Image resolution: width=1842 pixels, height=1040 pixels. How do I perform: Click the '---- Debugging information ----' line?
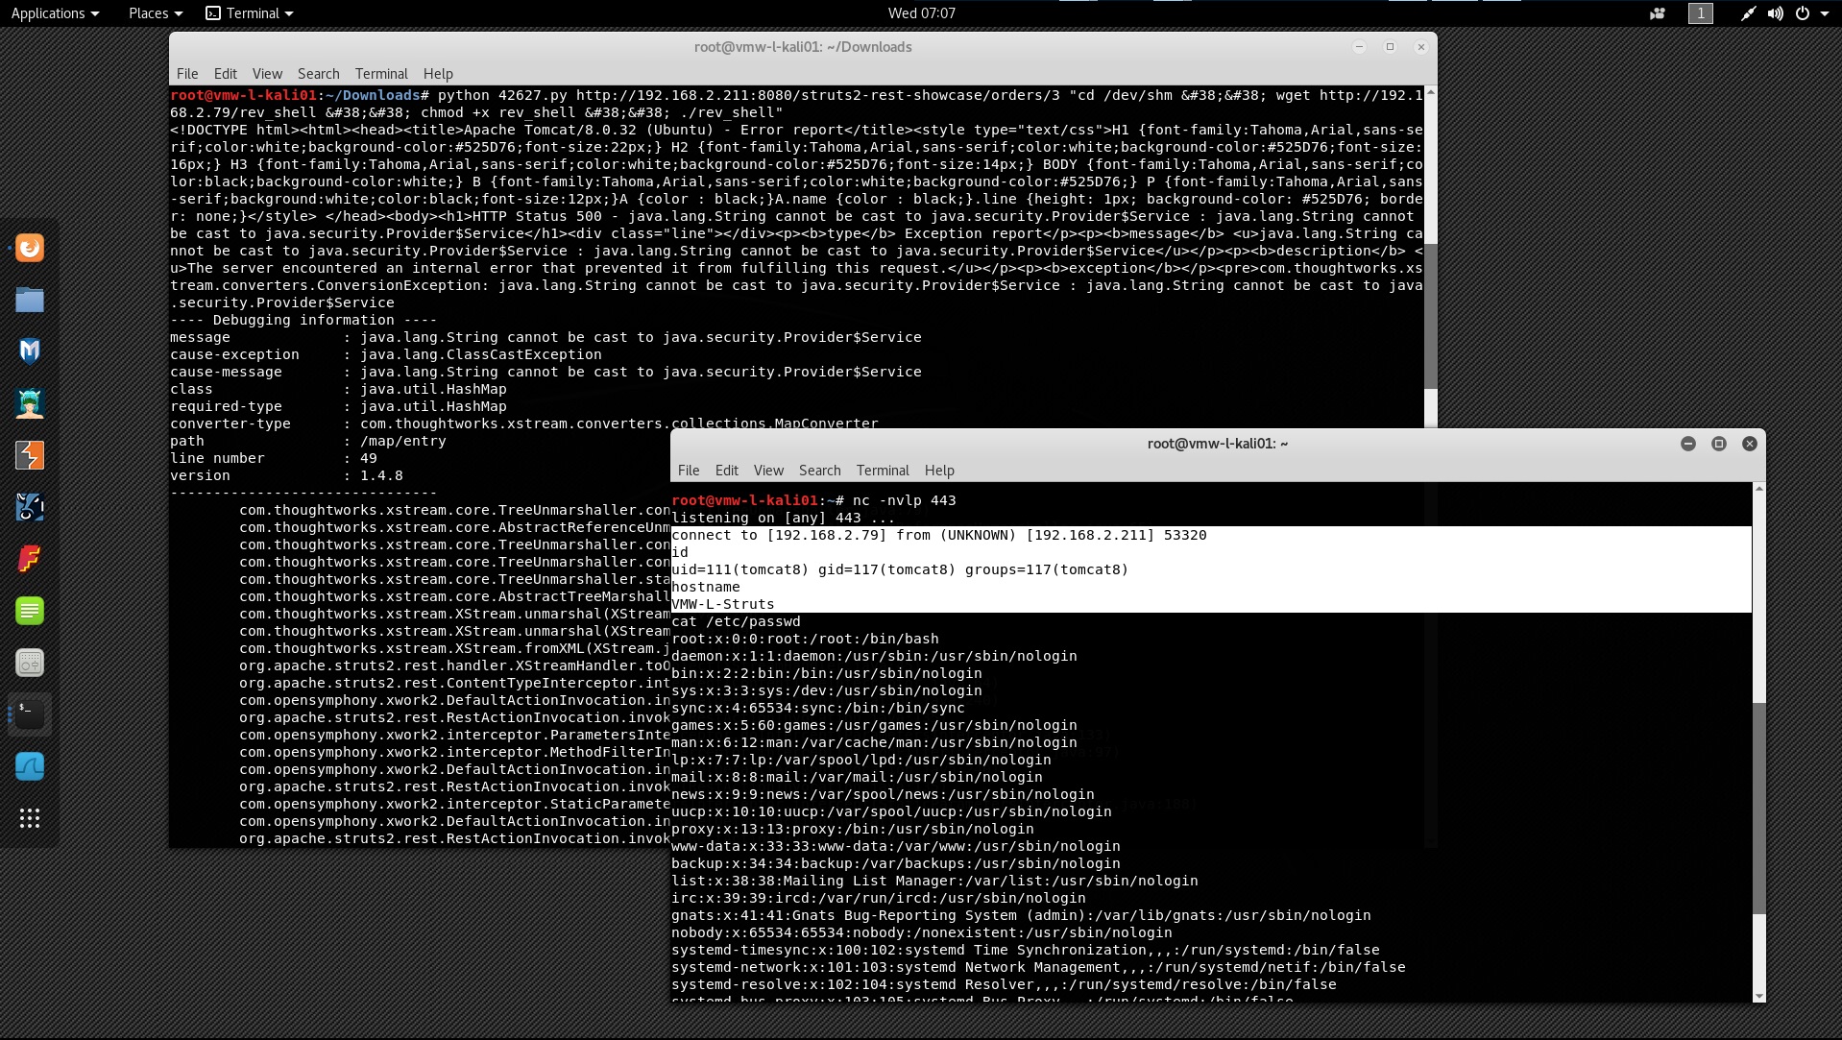click(303, 320)
